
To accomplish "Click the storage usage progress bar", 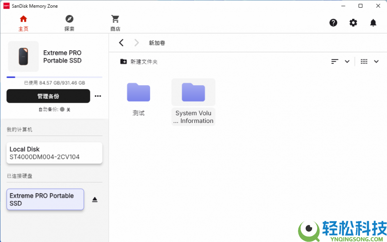I will 54,77.
